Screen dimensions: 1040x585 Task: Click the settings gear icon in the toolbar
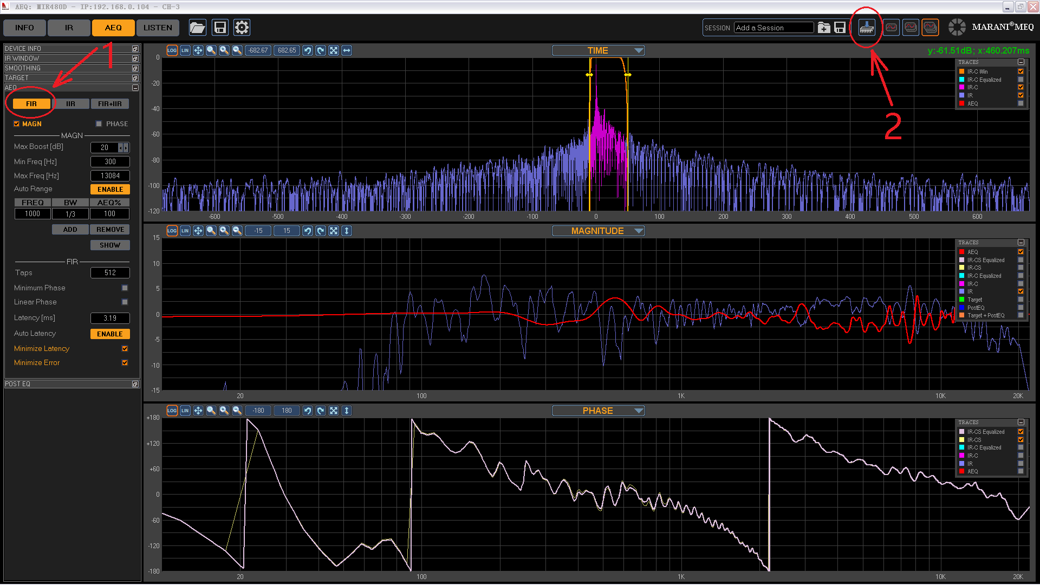click(242, 28)
